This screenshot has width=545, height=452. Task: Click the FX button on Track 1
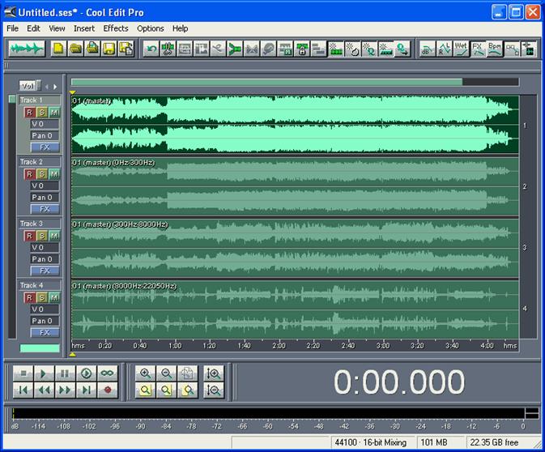pyautogui.click(x=45, y=147)
